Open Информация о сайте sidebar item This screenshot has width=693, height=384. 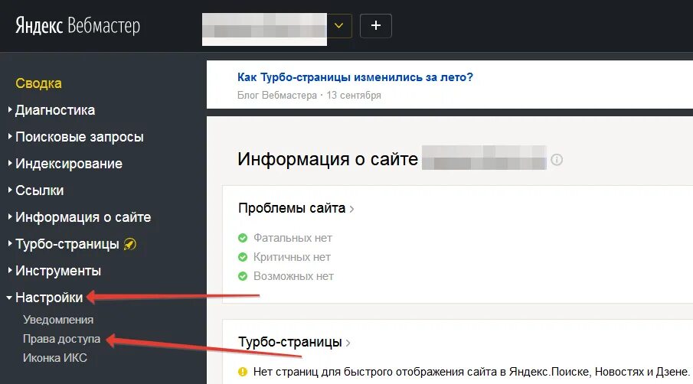(x=83, y=217)
